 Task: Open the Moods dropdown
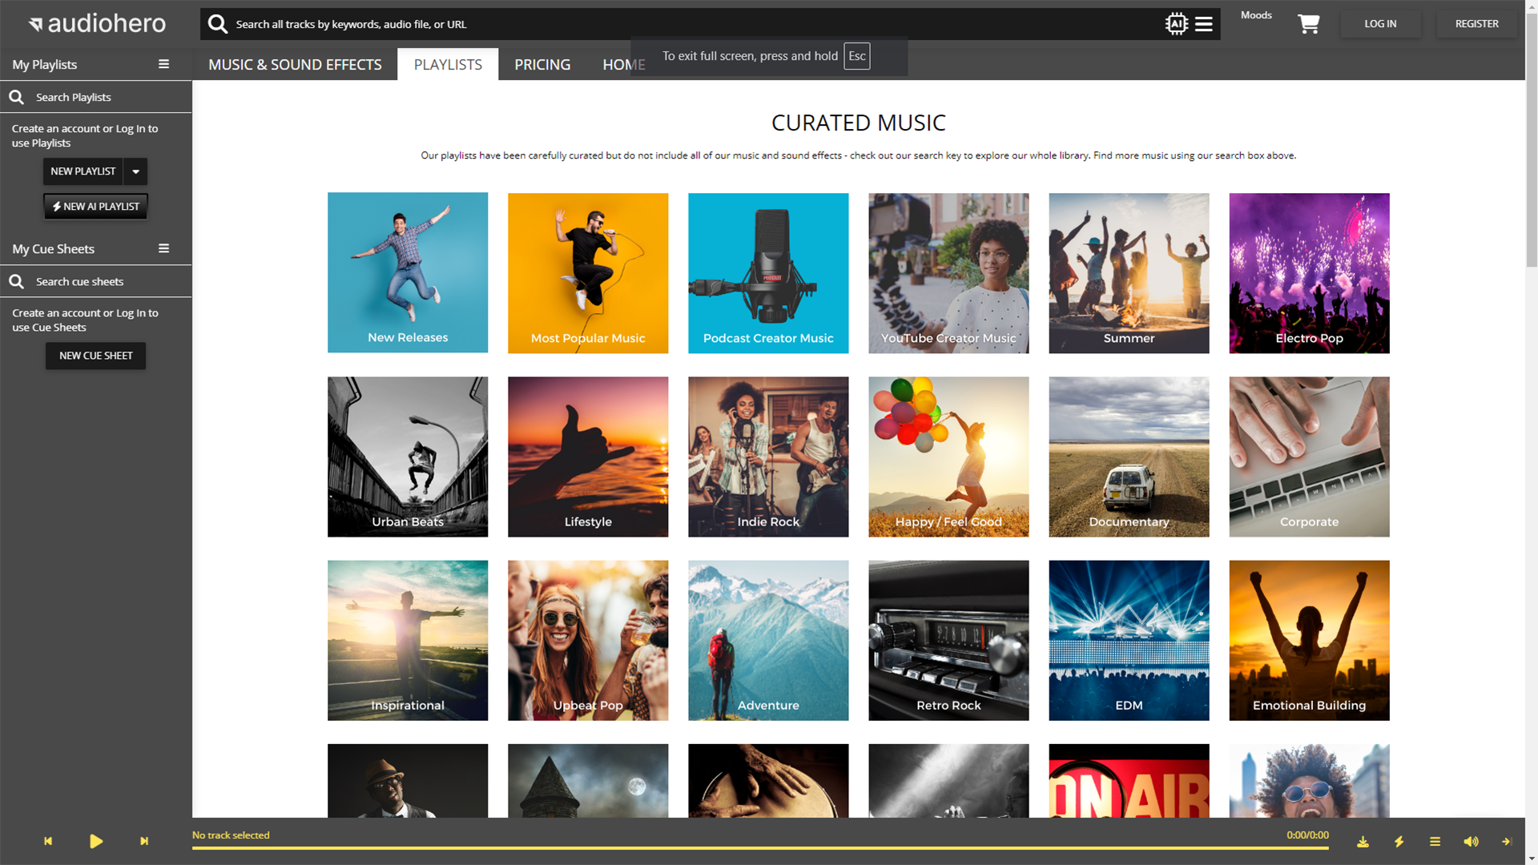tap(1256, 14)
